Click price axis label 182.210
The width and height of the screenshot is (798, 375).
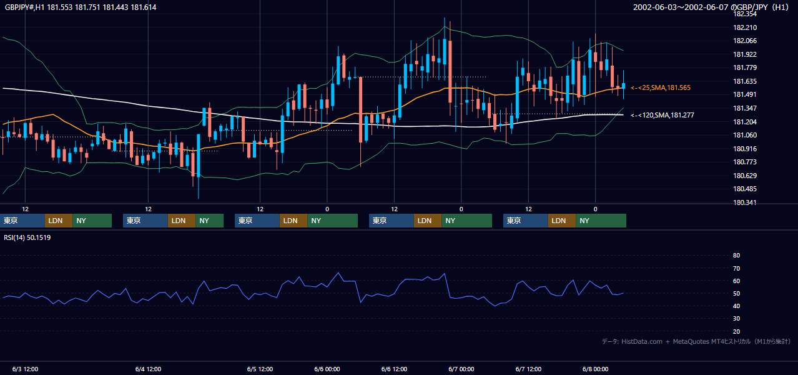tap(744, 27)
